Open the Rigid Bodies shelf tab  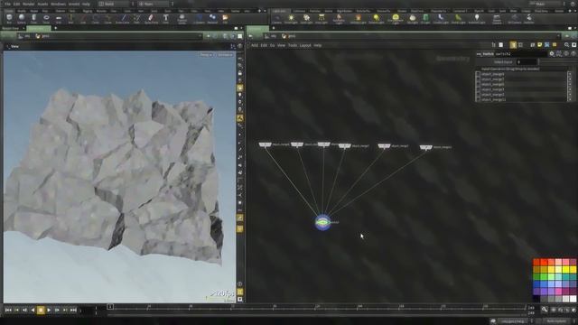pos(345,11)
